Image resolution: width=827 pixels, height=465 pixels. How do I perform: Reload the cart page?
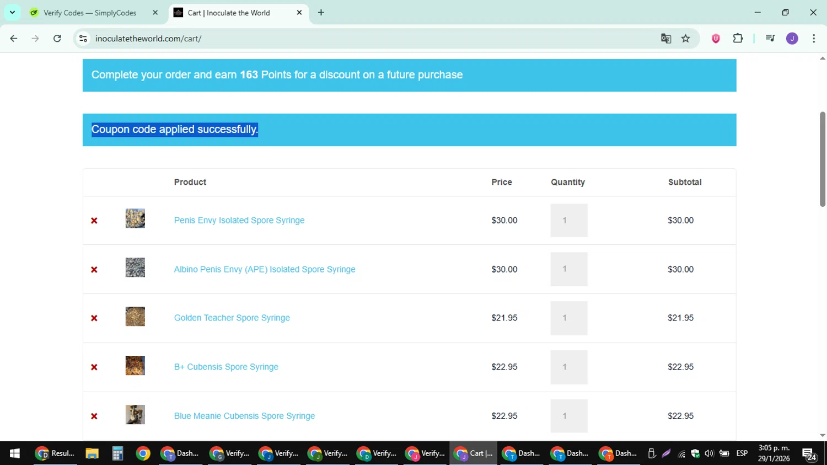tap(57, 39)
